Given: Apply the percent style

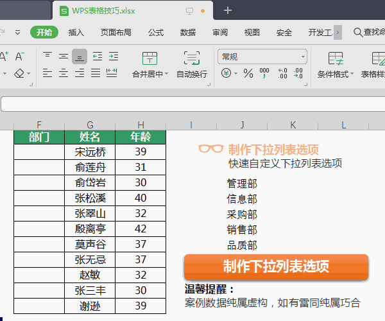Looking at the screenshot, I should 248,73.
